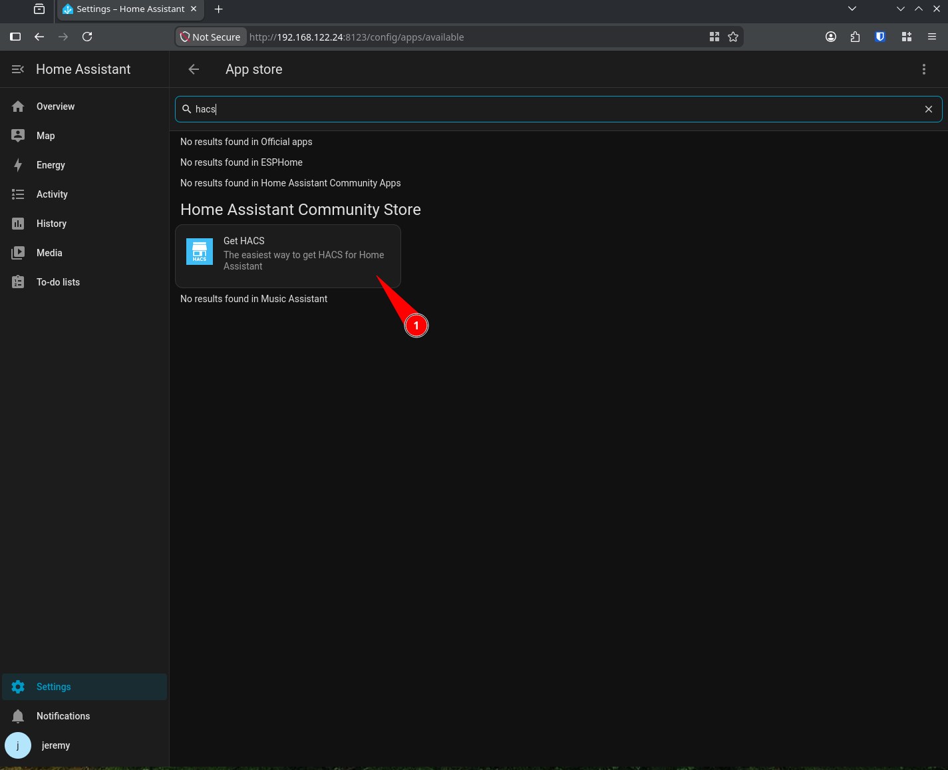Viewport: 948px width, 770px height.
Task: Open the jeremy profile entry
Action: 84,745
